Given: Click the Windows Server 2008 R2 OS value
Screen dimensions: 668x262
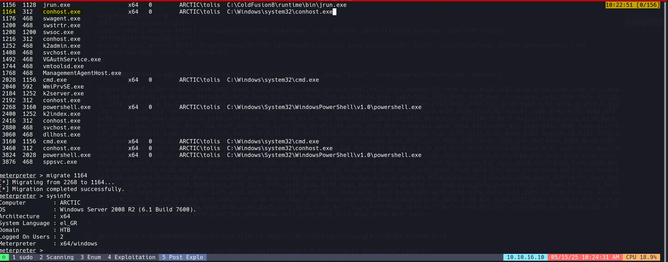Looking at the screenshot, I should tap(128, 210).
